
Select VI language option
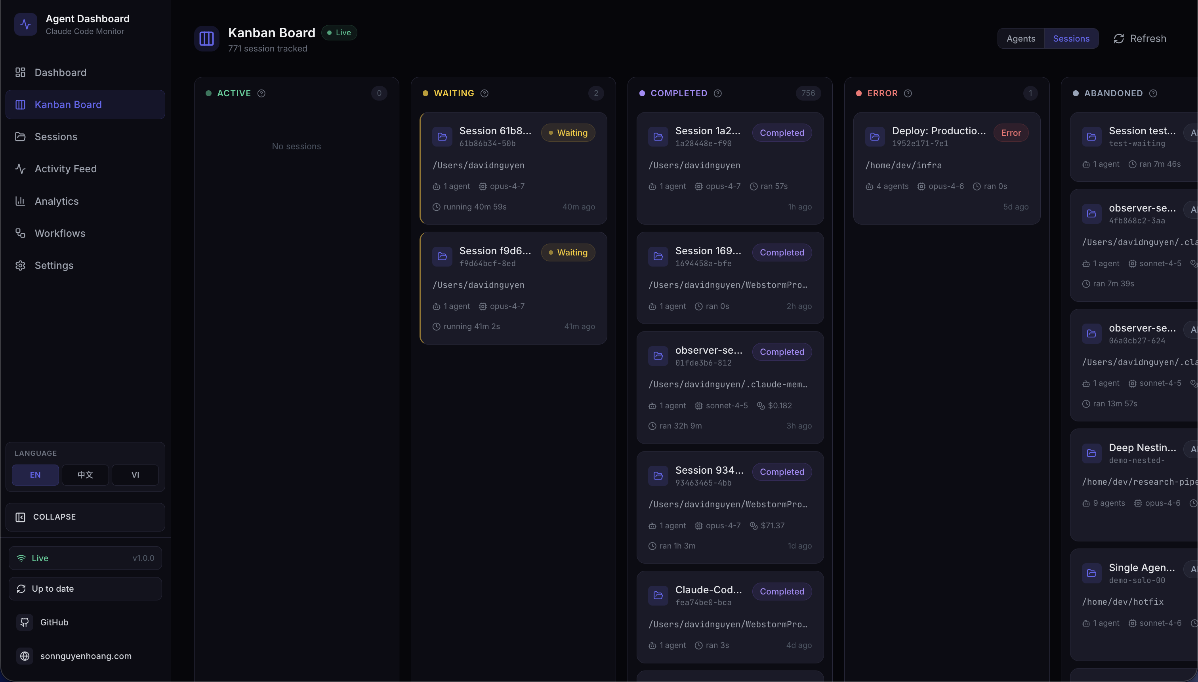135,474
